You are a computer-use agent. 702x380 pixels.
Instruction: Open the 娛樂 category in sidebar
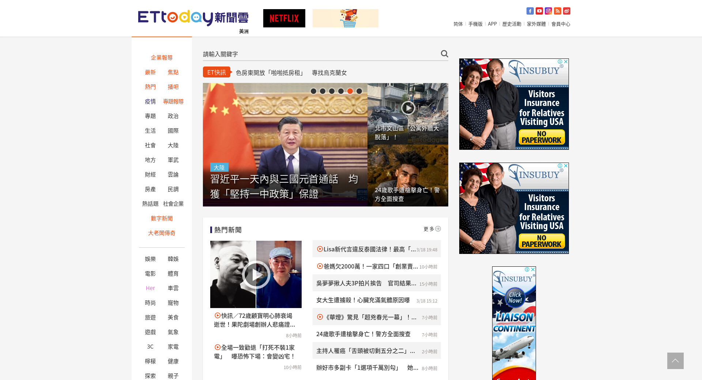pyautogui.click(x=150, y=259)
